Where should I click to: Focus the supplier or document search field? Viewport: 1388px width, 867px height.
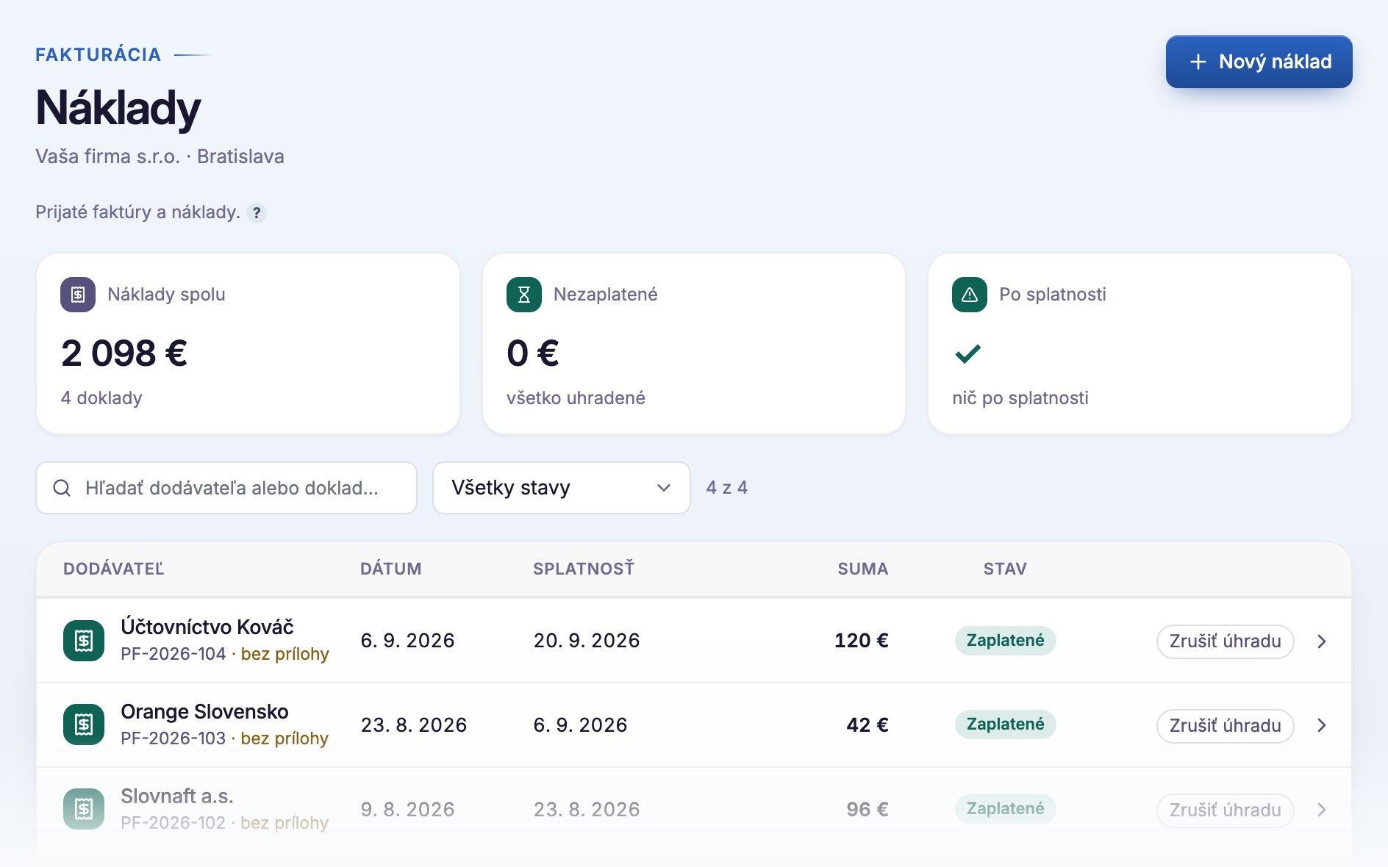tap(226, 488)
